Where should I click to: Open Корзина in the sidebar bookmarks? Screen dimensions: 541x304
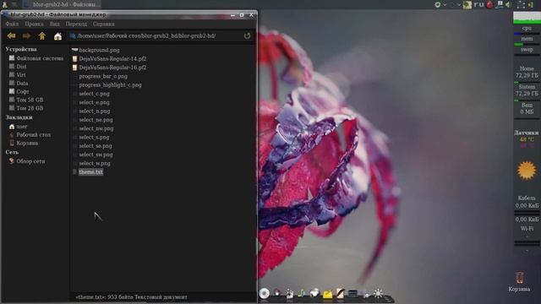(24, 143)
